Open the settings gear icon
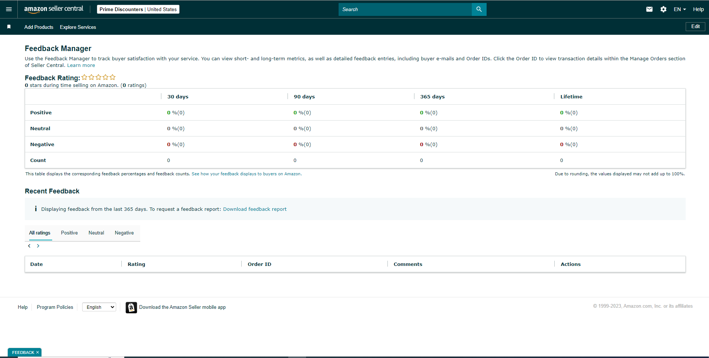709x358 pixels. [663, 9]
